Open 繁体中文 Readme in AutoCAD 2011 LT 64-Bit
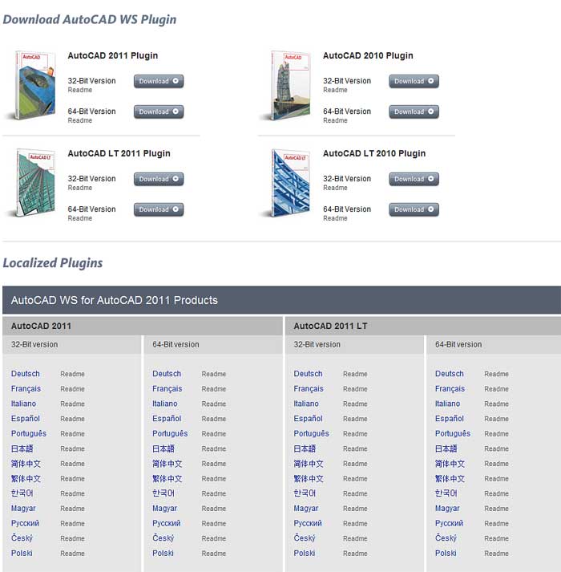 496,479
